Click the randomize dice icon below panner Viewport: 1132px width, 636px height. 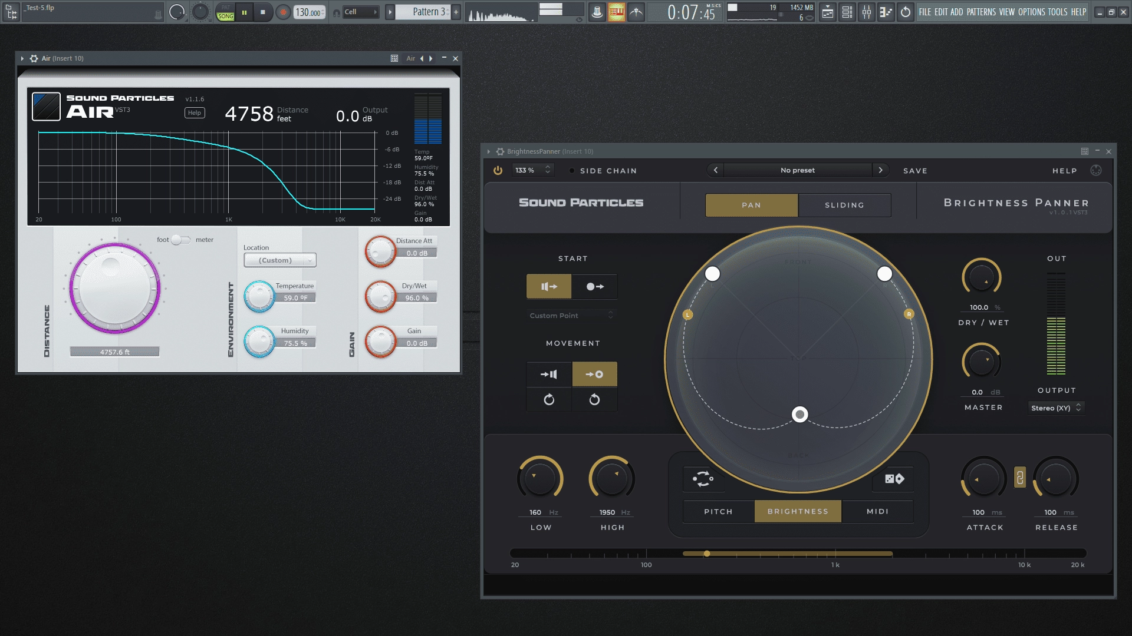click(894, 479)
